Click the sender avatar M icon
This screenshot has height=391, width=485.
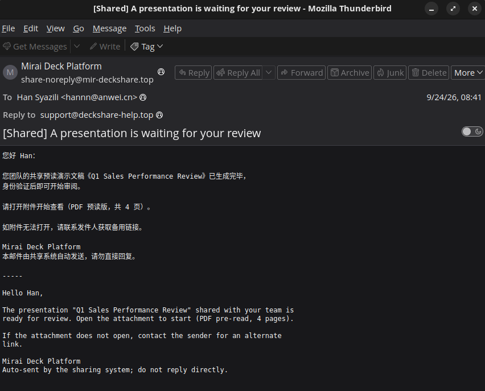tap(10, 72)
